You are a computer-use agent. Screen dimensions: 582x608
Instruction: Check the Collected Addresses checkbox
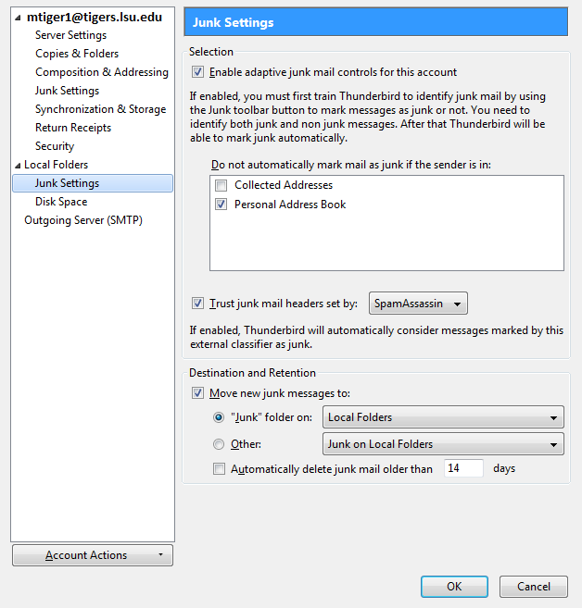click(x=221, y=185)
